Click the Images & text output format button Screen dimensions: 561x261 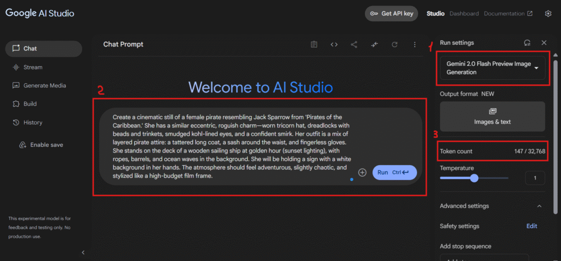coord(493,117)
